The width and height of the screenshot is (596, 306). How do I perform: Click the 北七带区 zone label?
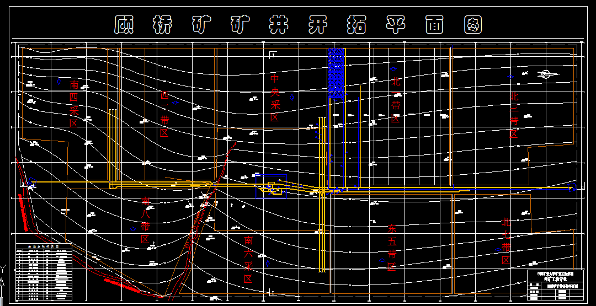click(506, 241)
